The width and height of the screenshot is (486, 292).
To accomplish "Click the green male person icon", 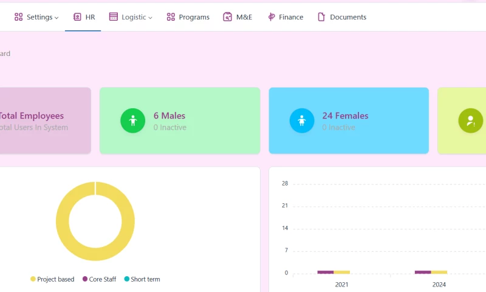I will (132, 120).
